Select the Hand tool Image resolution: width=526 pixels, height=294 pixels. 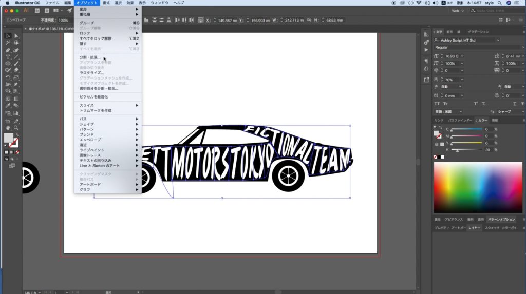[8, 128]
